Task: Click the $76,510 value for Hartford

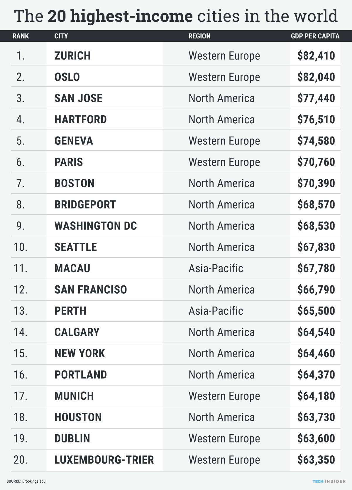Action: click(x=316, y=119)
